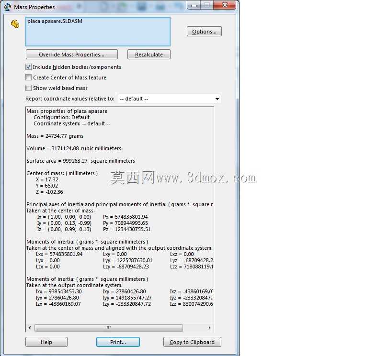Click the 'Coordinate system: -- default --' line
Viewport: 366px width, 356px height.
coord(72,123)
